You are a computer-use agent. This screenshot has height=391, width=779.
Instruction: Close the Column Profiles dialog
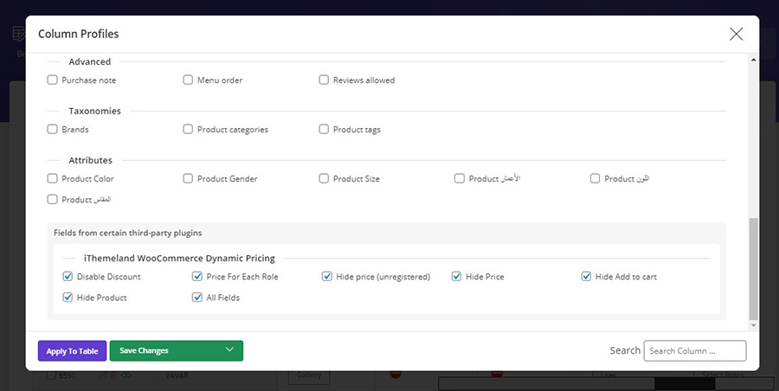click(x=736, y=34)
